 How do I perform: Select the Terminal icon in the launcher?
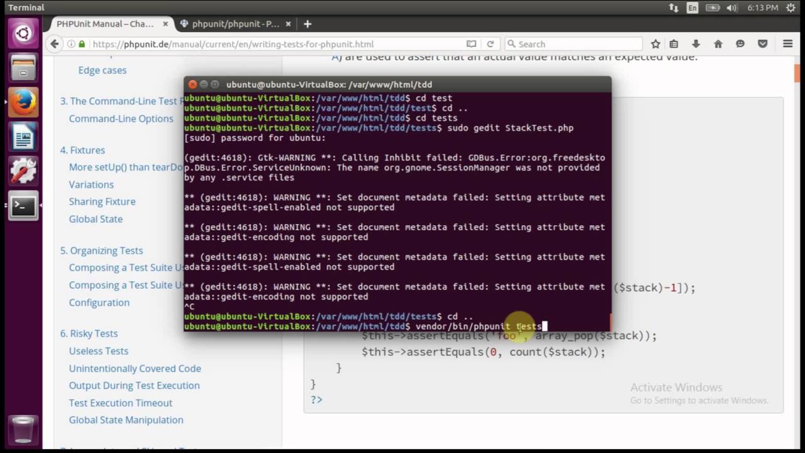pos(23,206)
